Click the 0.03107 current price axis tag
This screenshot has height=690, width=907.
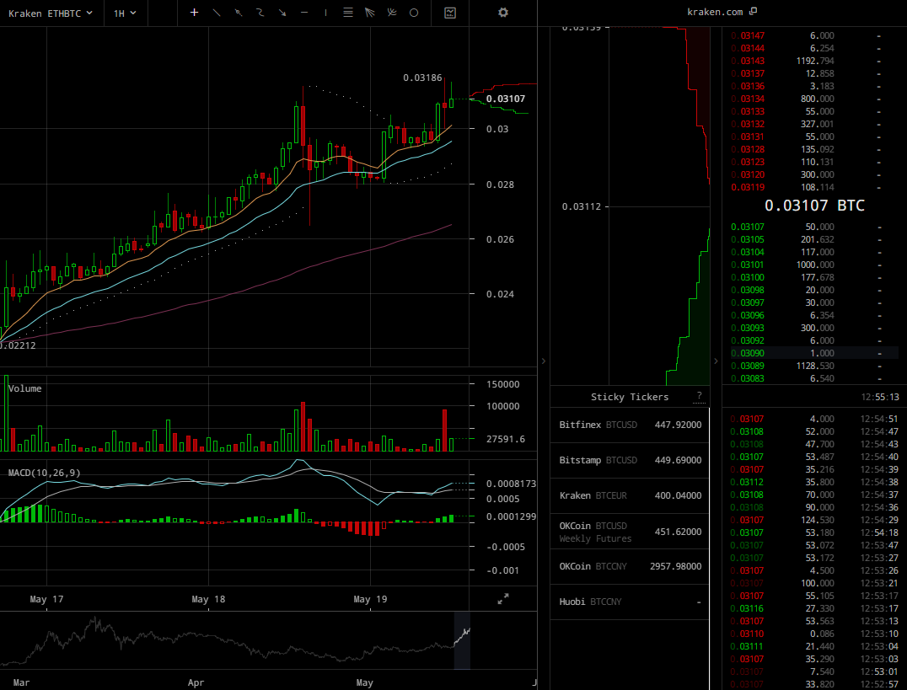coord(506,99)
